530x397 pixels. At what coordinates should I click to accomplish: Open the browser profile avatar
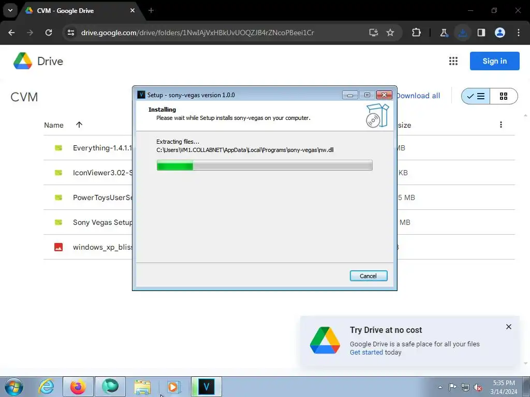[x=499, y=33]
